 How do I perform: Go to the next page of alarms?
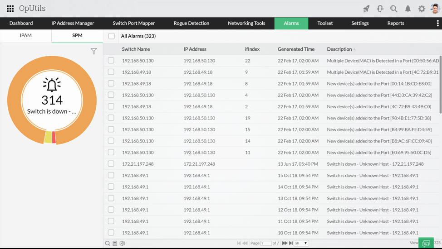tap(285, 243)
